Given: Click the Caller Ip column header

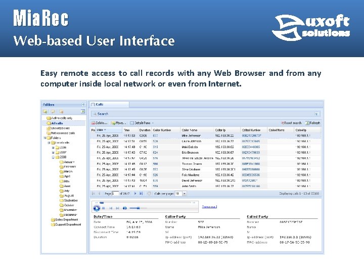Looking at the screenshot, I should pyautogui.click(x=227, y=130).
